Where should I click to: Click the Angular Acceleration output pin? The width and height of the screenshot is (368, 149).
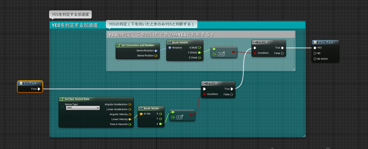[130, 104]
